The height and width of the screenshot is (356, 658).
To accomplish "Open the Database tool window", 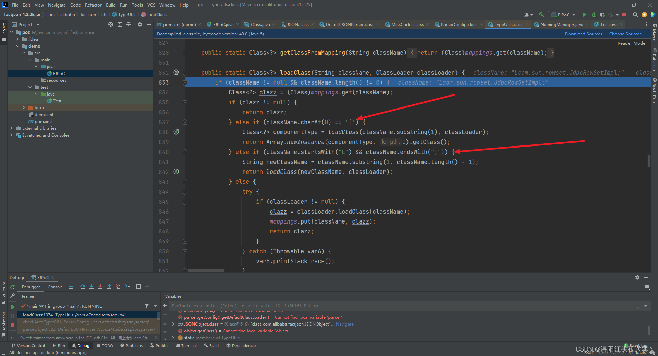I will click(654, 60).
